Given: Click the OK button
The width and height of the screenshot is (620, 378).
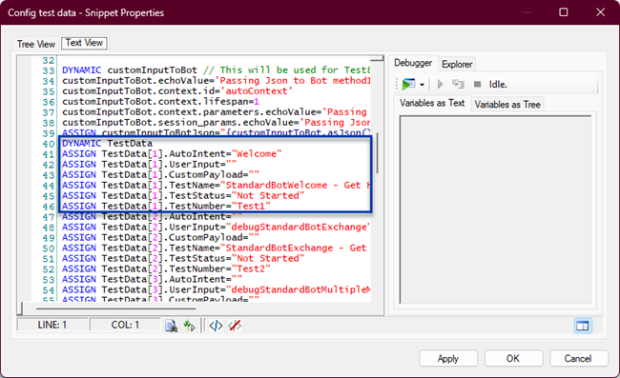Looking at the screenshot, I should pyautogui.click(x=513, y=358).
